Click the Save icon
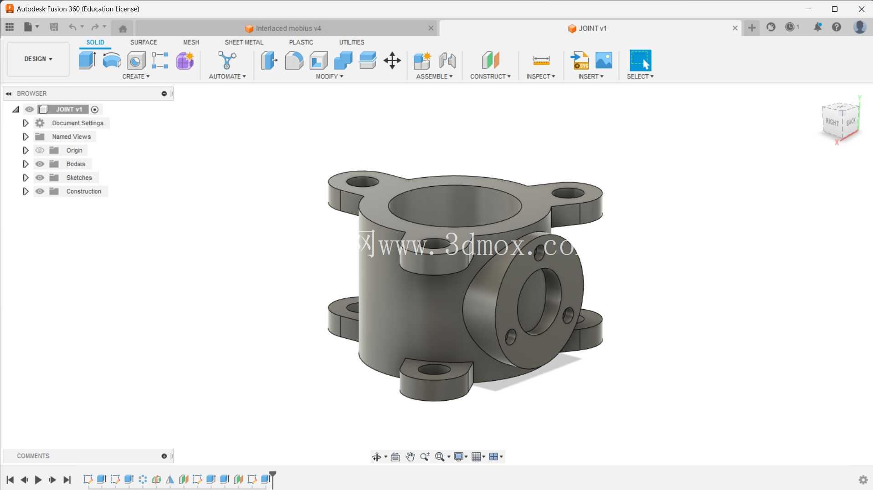873x490 pixels. [x=54, y=27]
